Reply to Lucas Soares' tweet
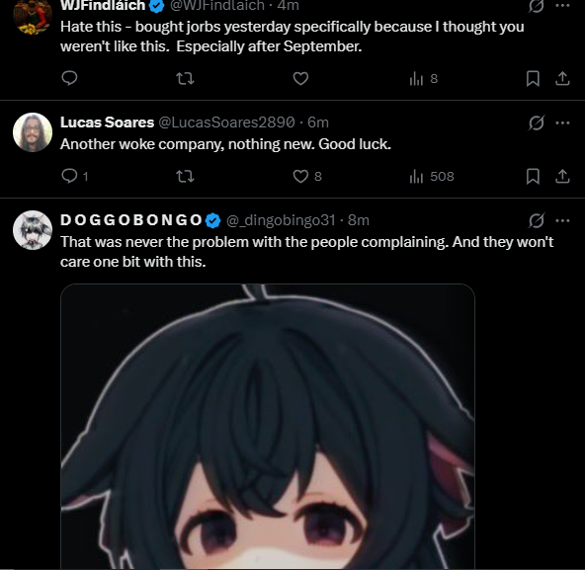Image resolution: width=585 pixels, height=570 pixels. [x=75, y=176]
